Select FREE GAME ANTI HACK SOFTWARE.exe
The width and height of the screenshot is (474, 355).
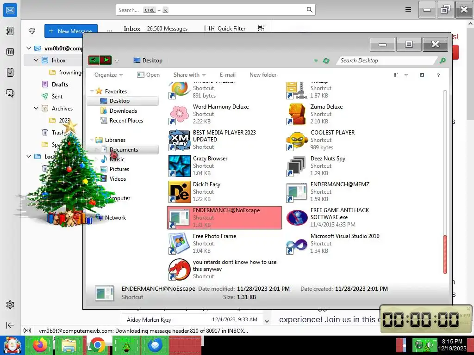pos(342,217)
